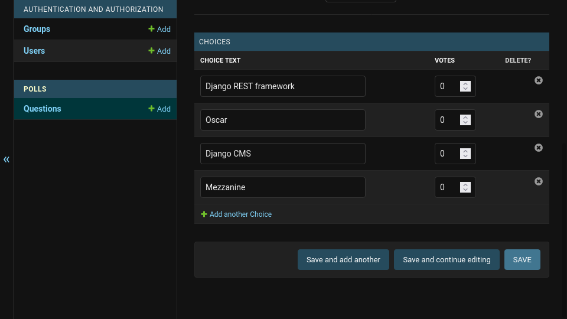Screen dimensions: 567x319
Task: Add a new Group from sidebar
Action: (159, 29)
